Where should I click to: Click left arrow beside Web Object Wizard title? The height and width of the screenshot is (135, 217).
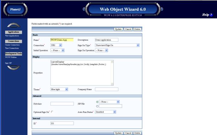83,9
